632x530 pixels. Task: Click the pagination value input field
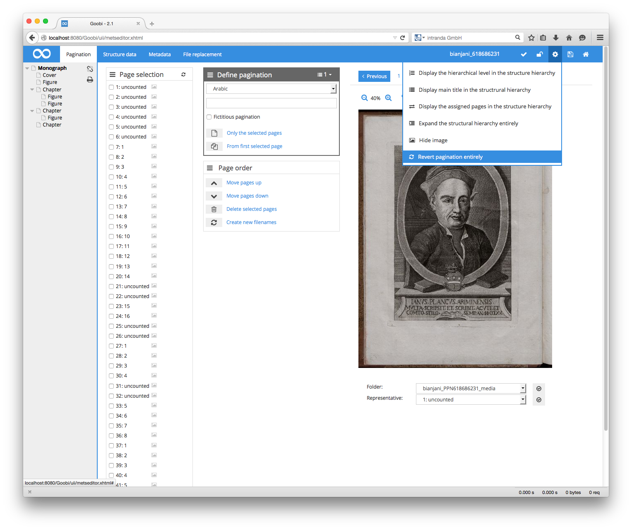click(x=271, y=103)
